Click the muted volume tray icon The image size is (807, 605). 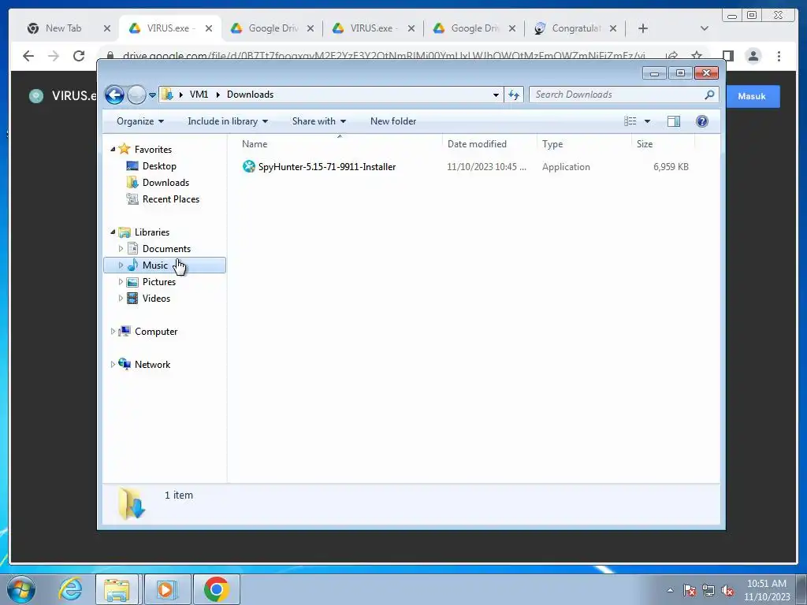pyautogui.click(x=727, y=590)
